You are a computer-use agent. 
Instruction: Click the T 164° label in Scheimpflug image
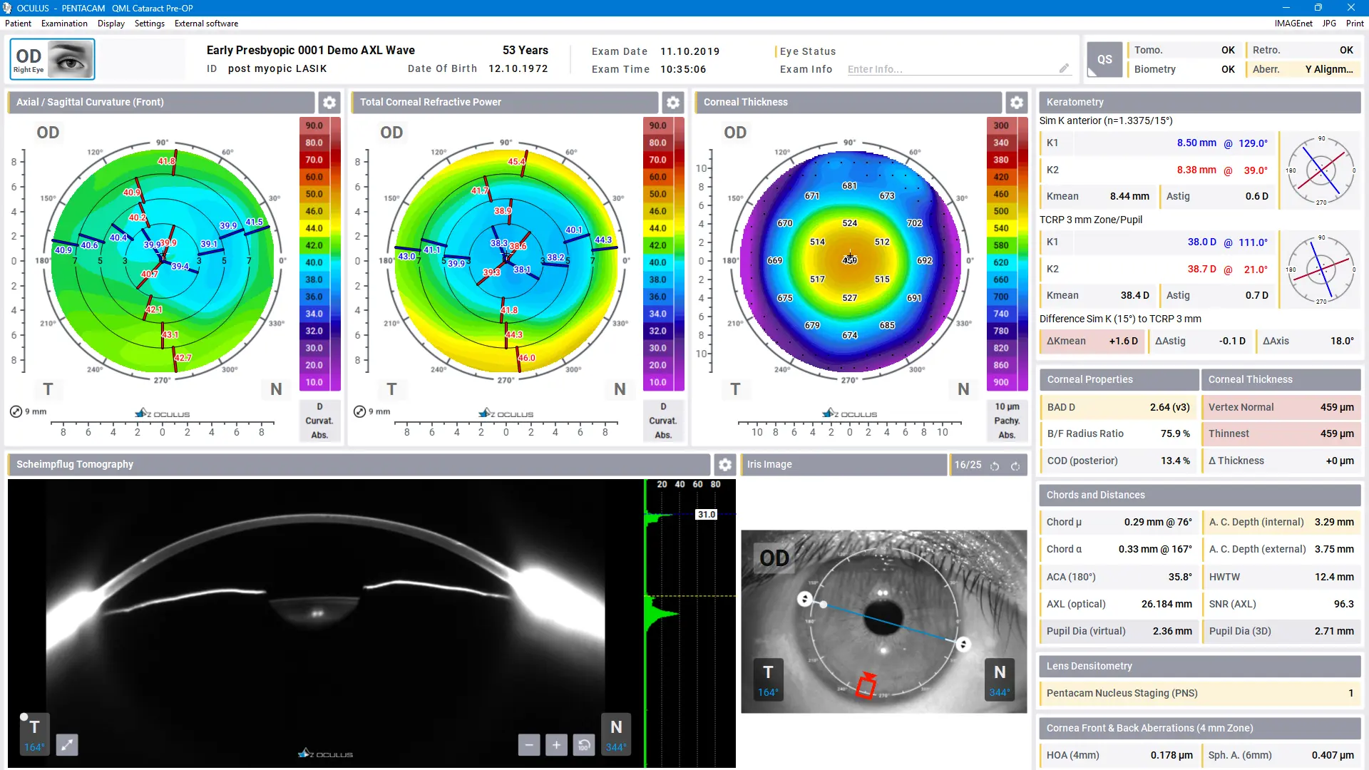click(34, 734)
